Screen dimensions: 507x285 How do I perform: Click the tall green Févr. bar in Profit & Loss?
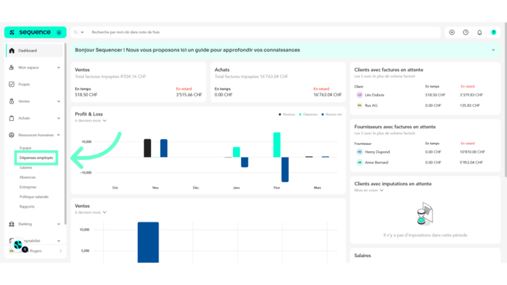[277, 145]
